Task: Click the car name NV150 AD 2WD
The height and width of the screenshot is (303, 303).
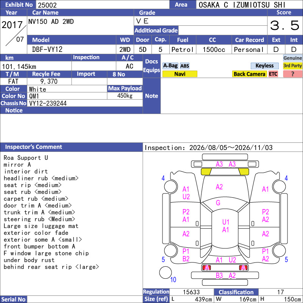Action: pyautogui.click(x=51, y=22)
